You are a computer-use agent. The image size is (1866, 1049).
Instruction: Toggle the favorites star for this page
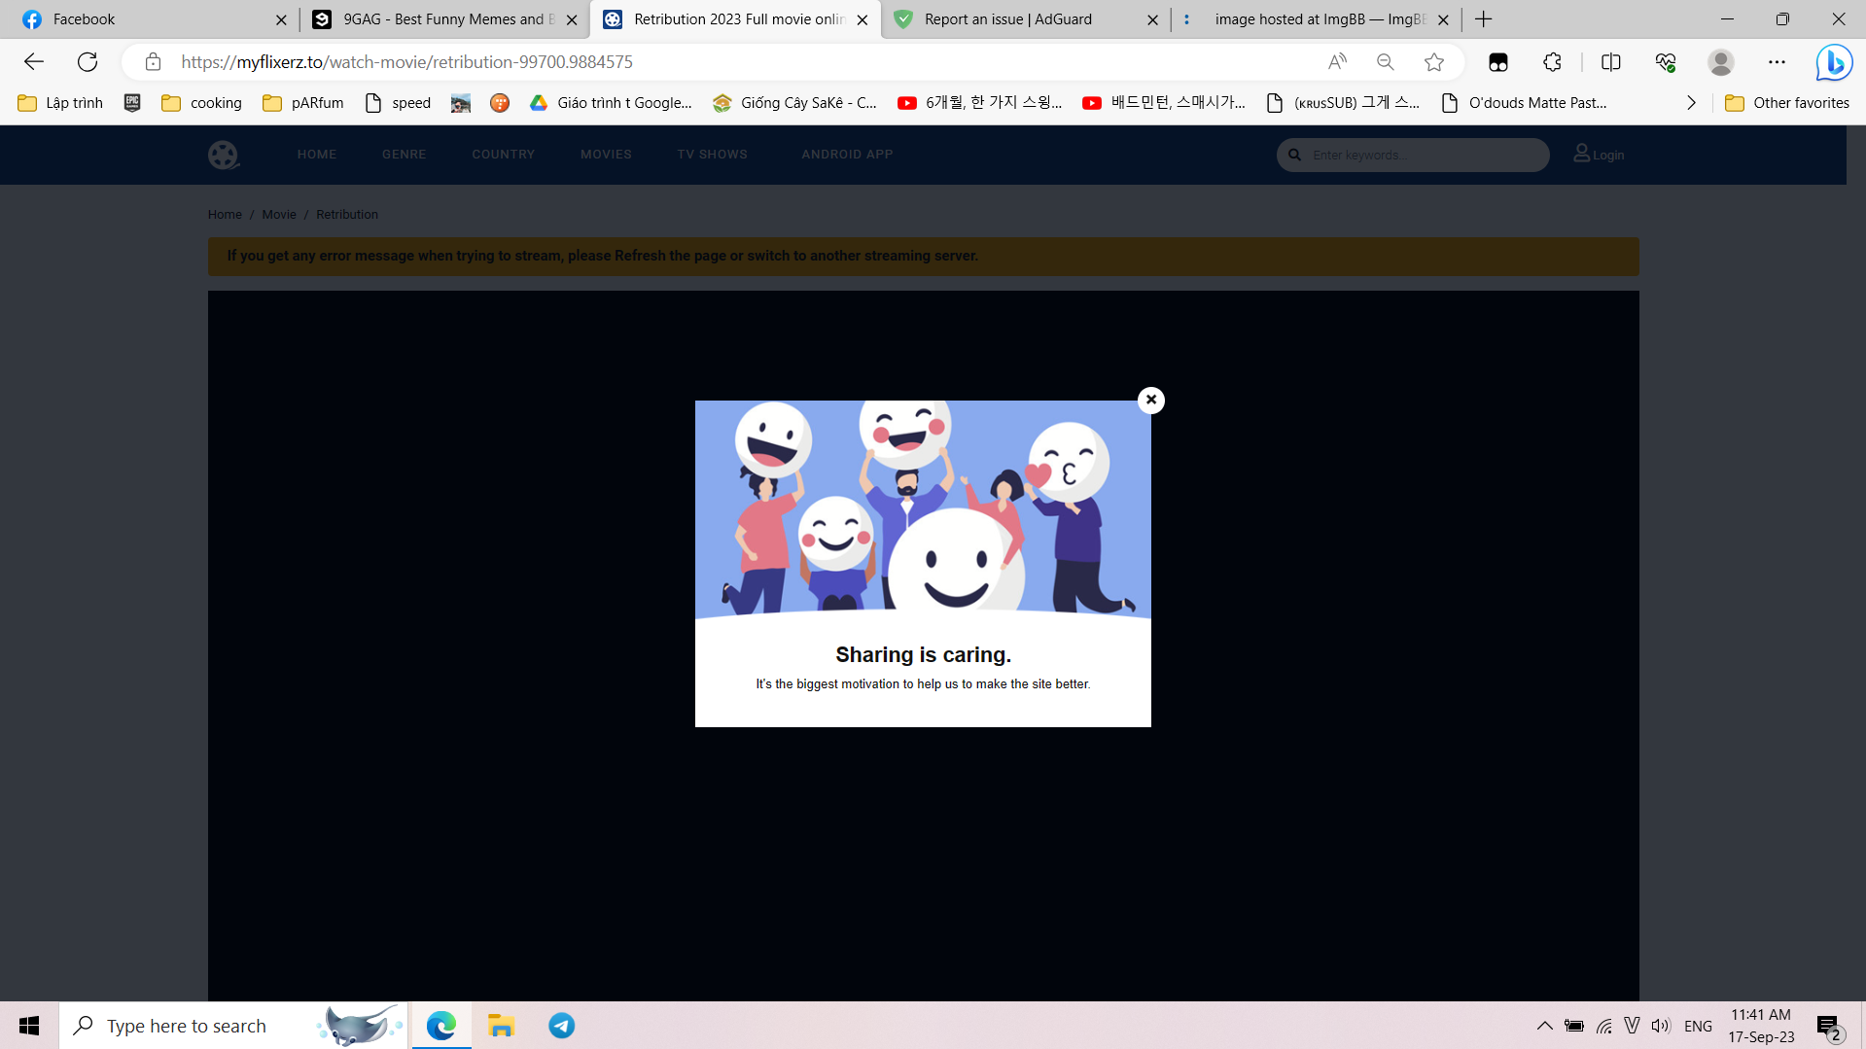point(1433,61)
